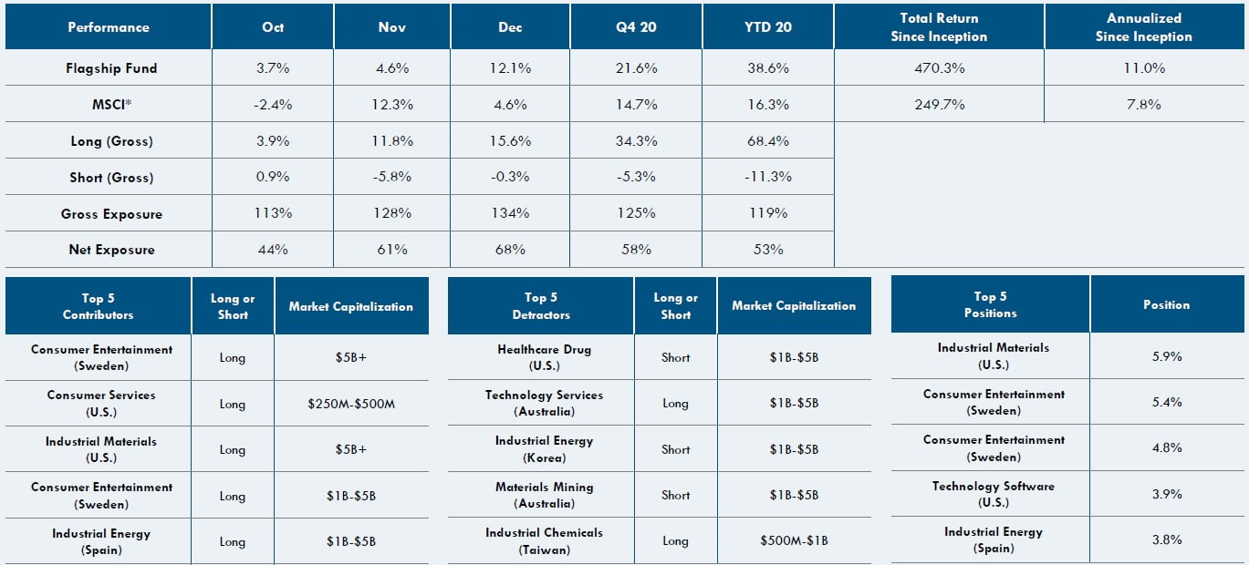This screenshot has height=565, width=1249.
Task: Click the $250M-$500M market capitalization cell
Action: click(x=351, y=404)
